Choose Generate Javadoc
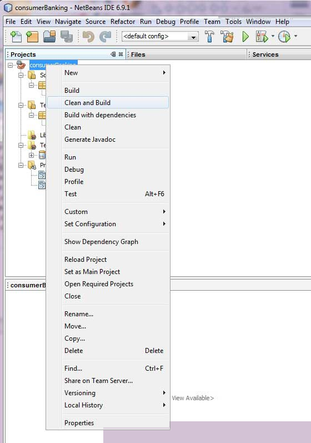The width and height of the screenshot is (311, 443). (108, 140)
